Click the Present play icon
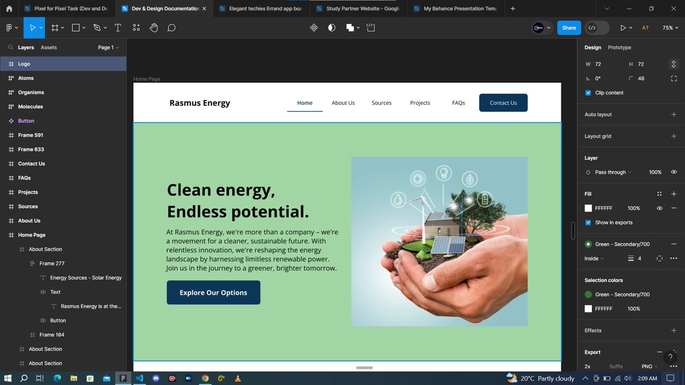Image resolution: width=685 pixels, height=385 pixels. click(623, 27)
